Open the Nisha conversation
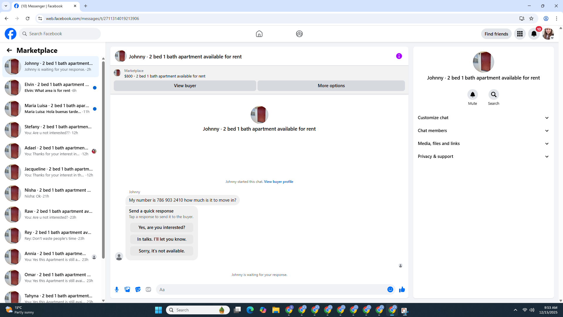 (50, 193)
